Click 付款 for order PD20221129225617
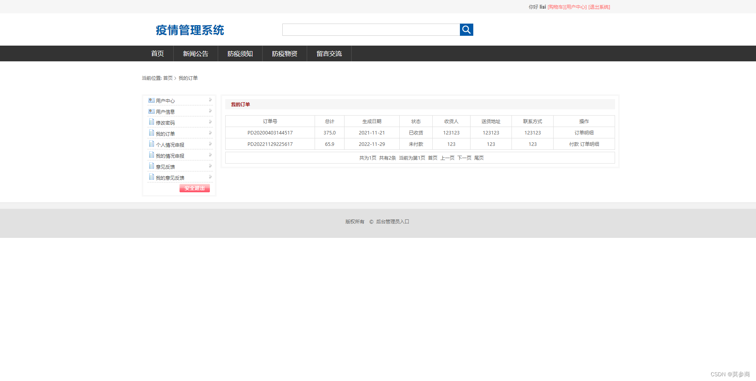The height and width of the screenshot is (381, 756). [x=574, y=144]
